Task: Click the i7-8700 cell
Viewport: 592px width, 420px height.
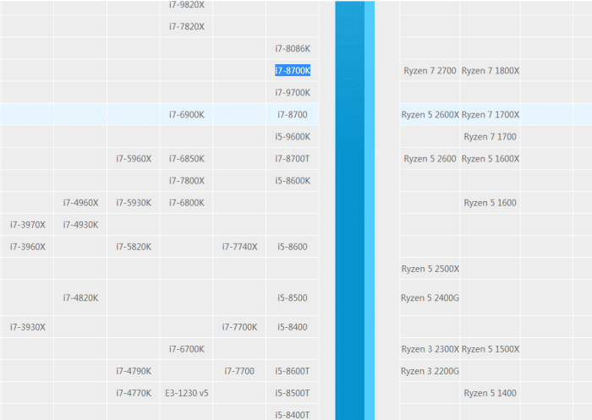Action: pos(293,114)
